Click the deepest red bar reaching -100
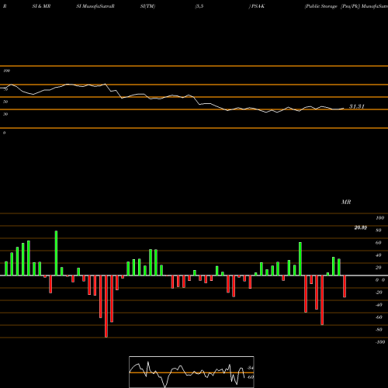 click(106, 307)
